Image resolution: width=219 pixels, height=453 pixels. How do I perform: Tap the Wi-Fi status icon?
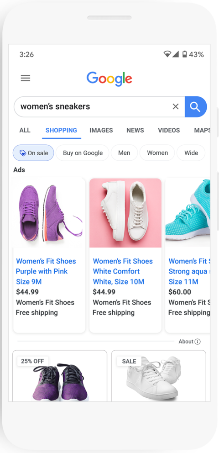point(167,54)
